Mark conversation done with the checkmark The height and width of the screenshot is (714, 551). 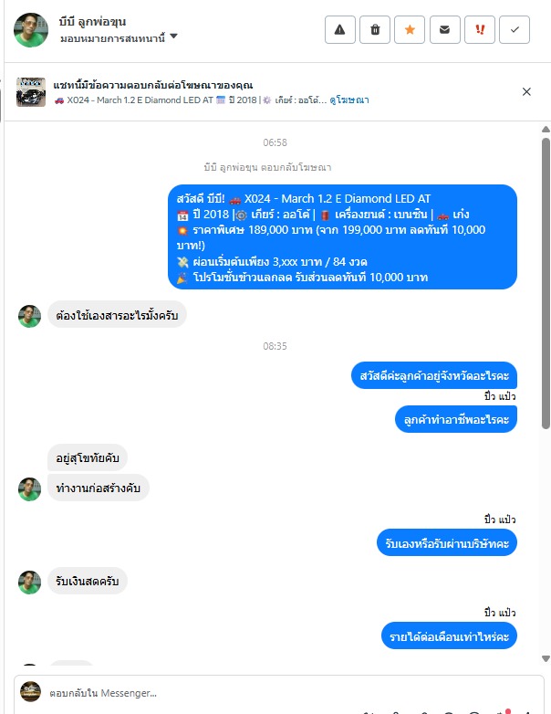[515, 29]
